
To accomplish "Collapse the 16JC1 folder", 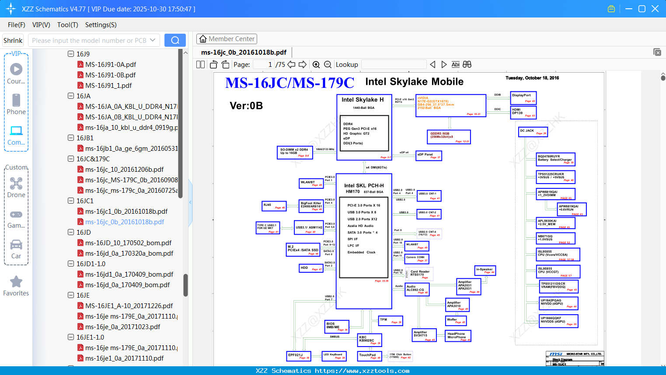I will click(71, 201).
